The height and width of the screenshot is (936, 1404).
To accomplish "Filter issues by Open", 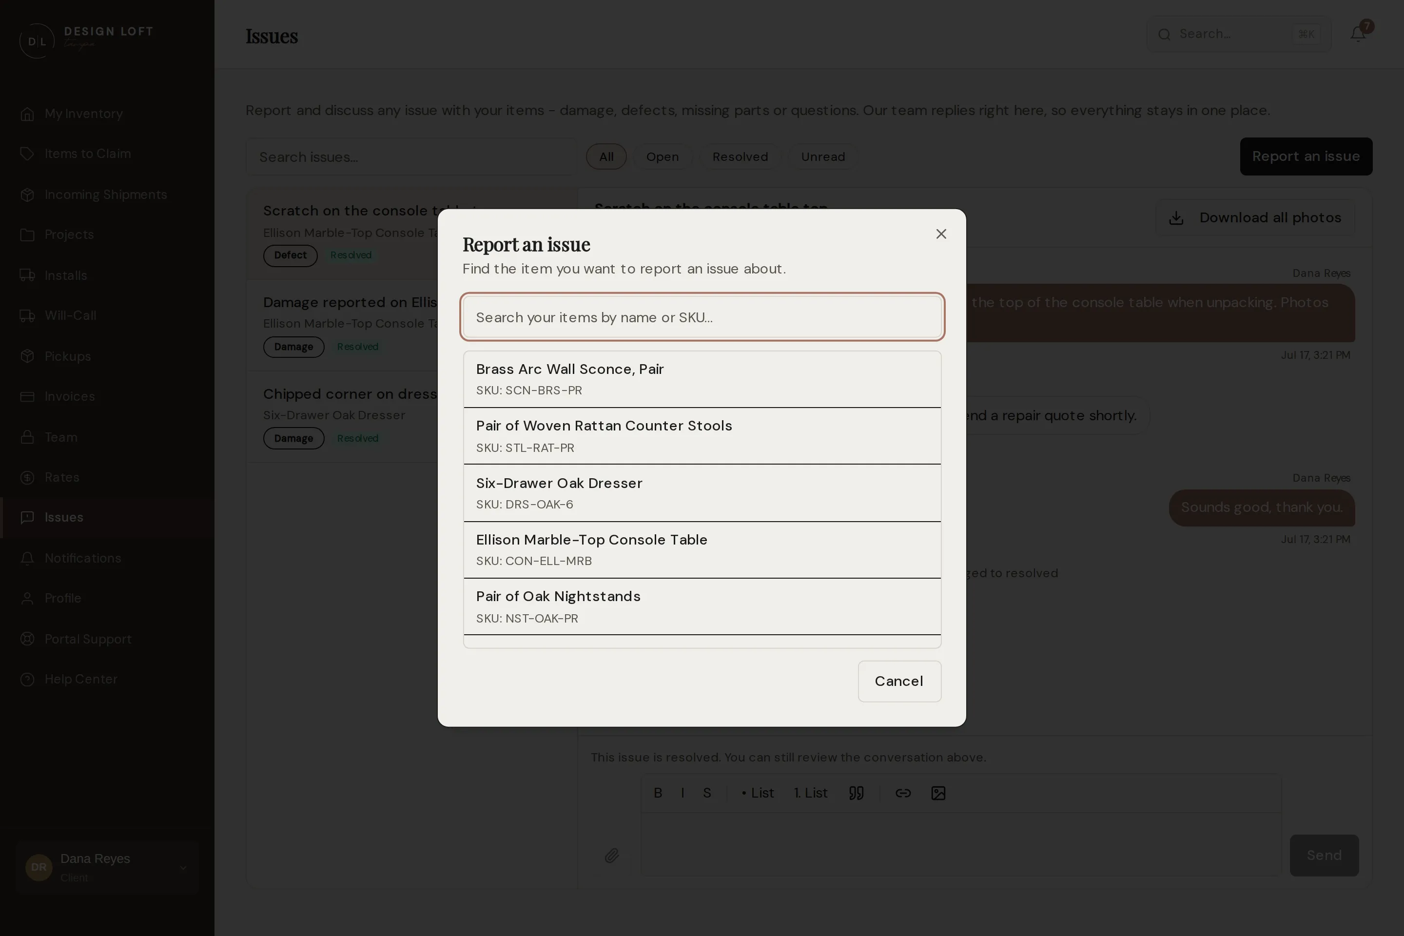I will coord(662,156).
